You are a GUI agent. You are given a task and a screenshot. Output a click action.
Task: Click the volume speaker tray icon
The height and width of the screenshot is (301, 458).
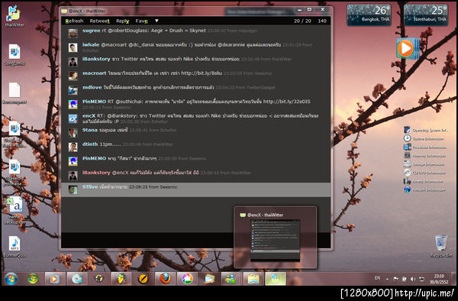[413, 279]
